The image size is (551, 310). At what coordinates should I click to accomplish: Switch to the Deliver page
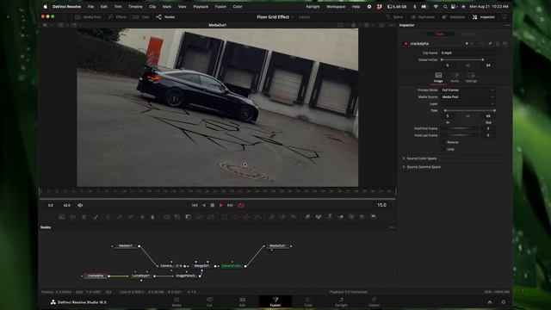[x=375, y=302]
